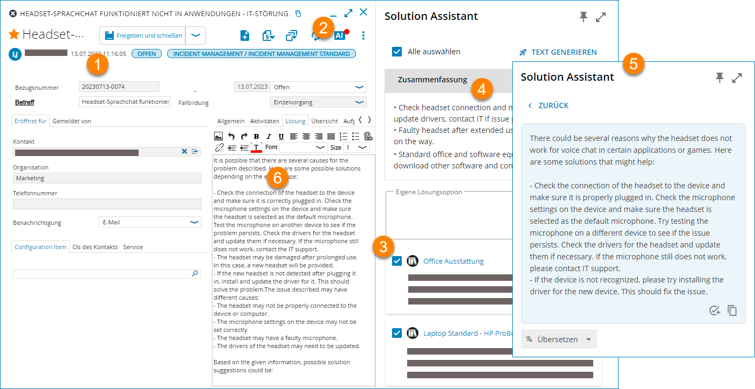Select the Eröffnet für tab

pyautogui.click(x=30, y=121)
